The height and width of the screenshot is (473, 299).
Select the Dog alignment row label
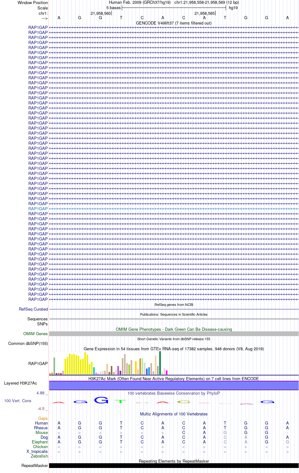click(x=44, y=437)
